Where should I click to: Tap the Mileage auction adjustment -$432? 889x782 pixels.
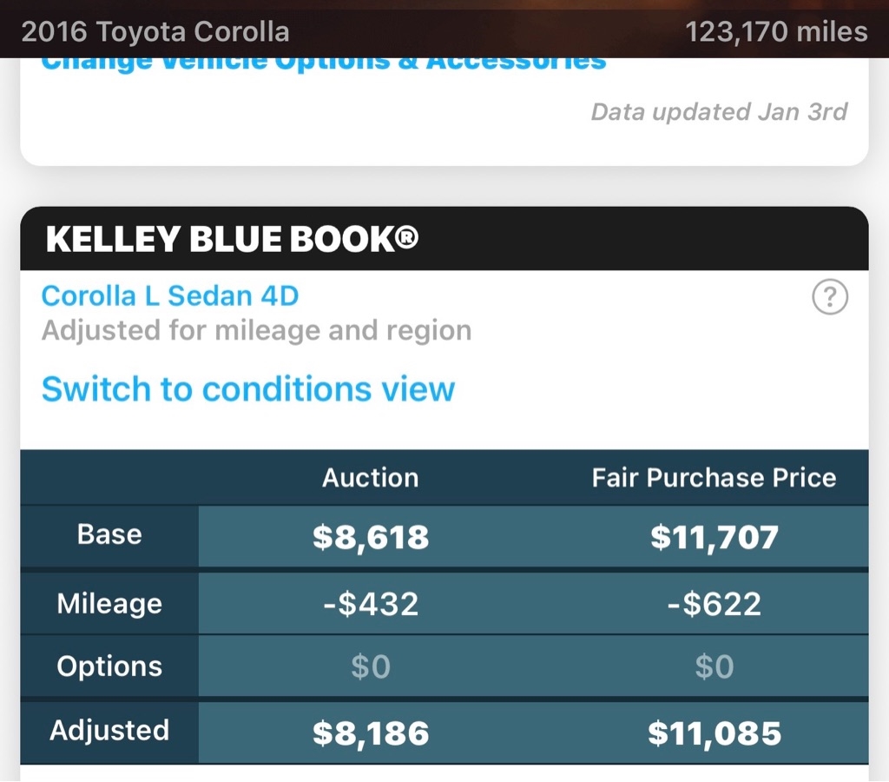coord(371,603)
